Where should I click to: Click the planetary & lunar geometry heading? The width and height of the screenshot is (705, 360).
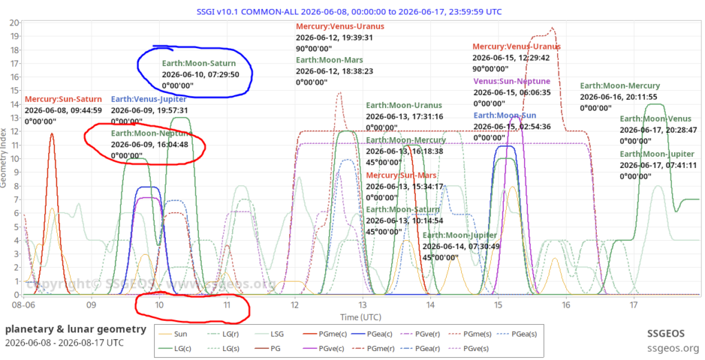coord(76,330)
